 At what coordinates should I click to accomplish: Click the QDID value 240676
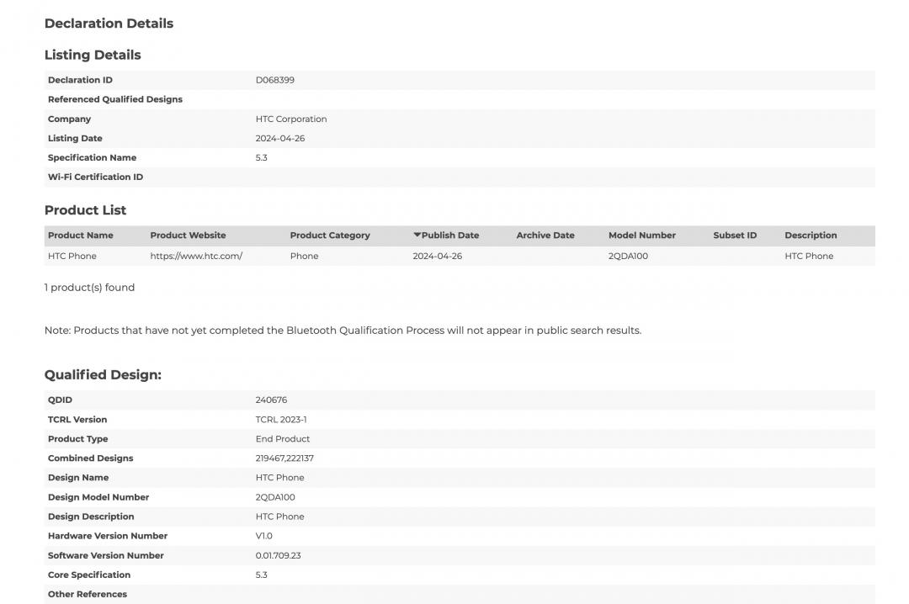[271, 400]
